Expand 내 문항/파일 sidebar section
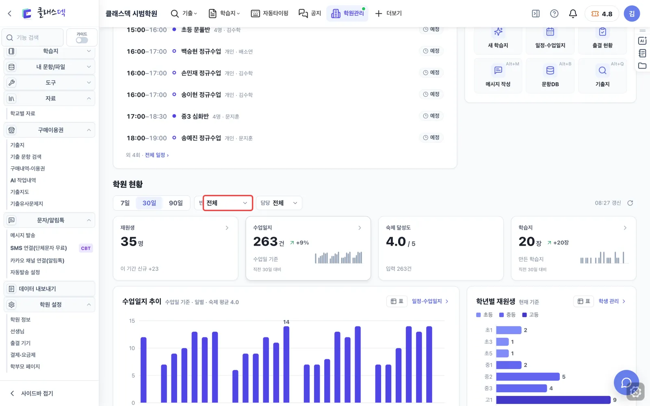 pos(50,67)
